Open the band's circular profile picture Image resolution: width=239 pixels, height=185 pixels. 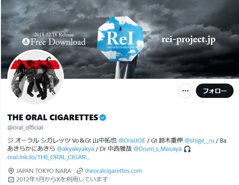point(36,77)
